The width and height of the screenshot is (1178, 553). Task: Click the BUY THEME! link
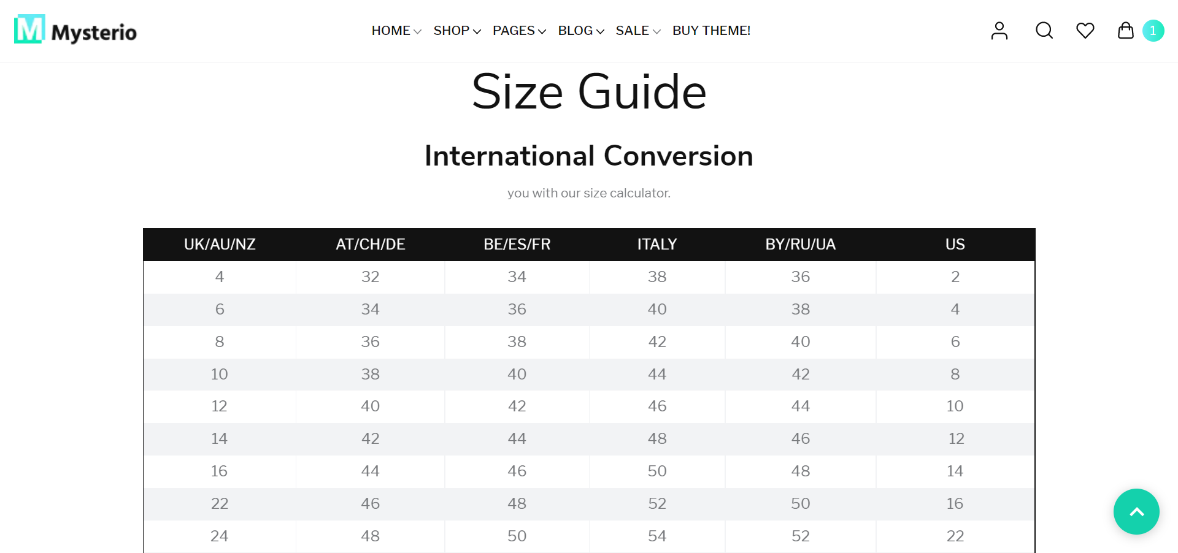point(711,31)
